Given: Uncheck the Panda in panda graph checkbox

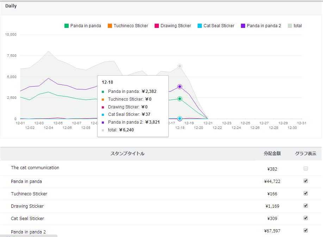Looking at the screenshot, I should coord(306,181).
